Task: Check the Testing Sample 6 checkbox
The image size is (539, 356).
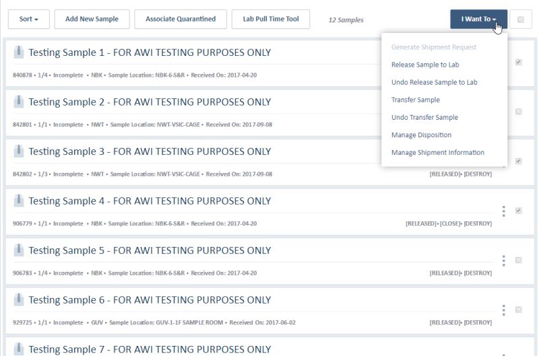Action: [x=519, y=310]
